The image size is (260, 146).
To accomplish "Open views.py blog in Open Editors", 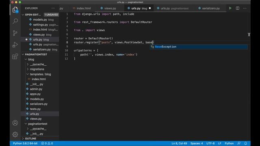I will click(40, 34).
